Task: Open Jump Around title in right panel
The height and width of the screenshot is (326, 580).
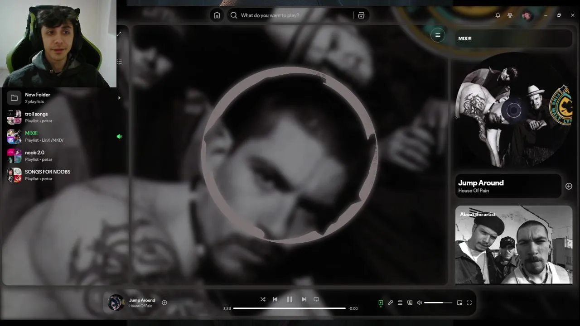Action: 481,183
